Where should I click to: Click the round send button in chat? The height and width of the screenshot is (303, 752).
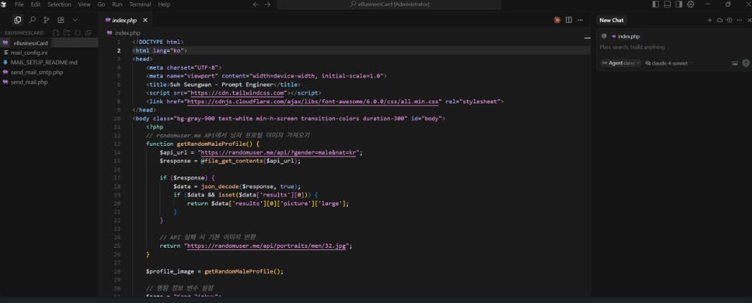pos(746,63)
